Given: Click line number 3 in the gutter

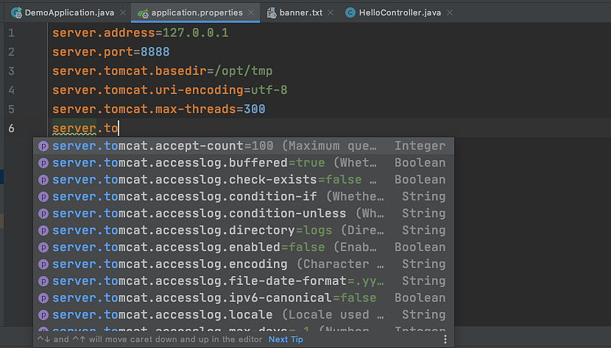Looking at the screenshot, I should (11, 72).
